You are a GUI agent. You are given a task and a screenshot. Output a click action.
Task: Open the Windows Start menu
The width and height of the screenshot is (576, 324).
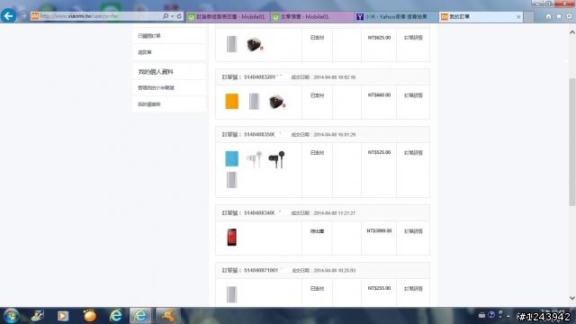coord(11,316)
